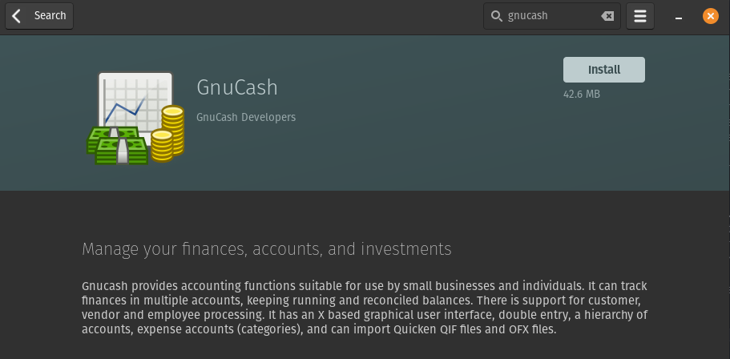Clear the gnucash search text
730x359 pixels.
[x=607, y=16]
